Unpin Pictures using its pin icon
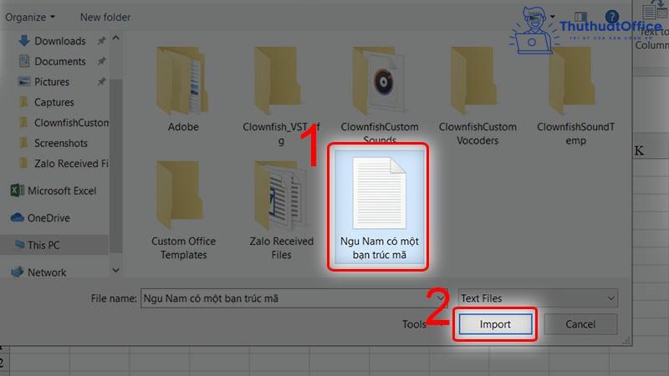 pyautogui.click(x=101, y=82)
